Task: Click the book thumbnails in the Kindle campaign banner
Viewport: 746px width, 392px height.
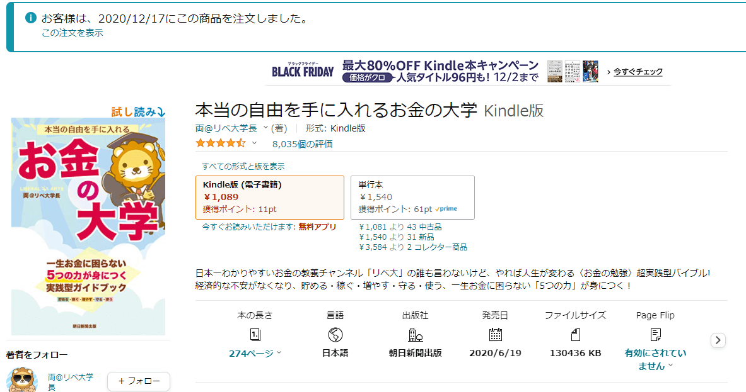Action: point(573,71)
